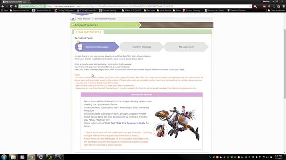Click the circular Friendship Circlet character portrait

pyautogui.click(x=160, y=130)
